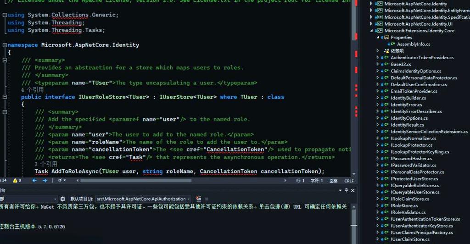The image size is (470, 244).
Task: Pin the Package Manager Console panel
Action: (x=347, y=190)
